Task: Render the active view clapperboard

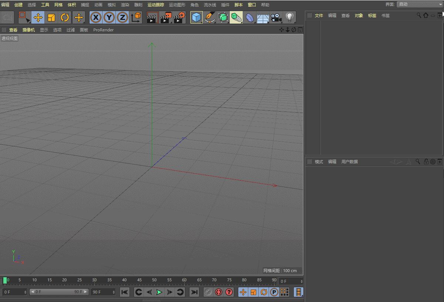Action: (152, 17)
